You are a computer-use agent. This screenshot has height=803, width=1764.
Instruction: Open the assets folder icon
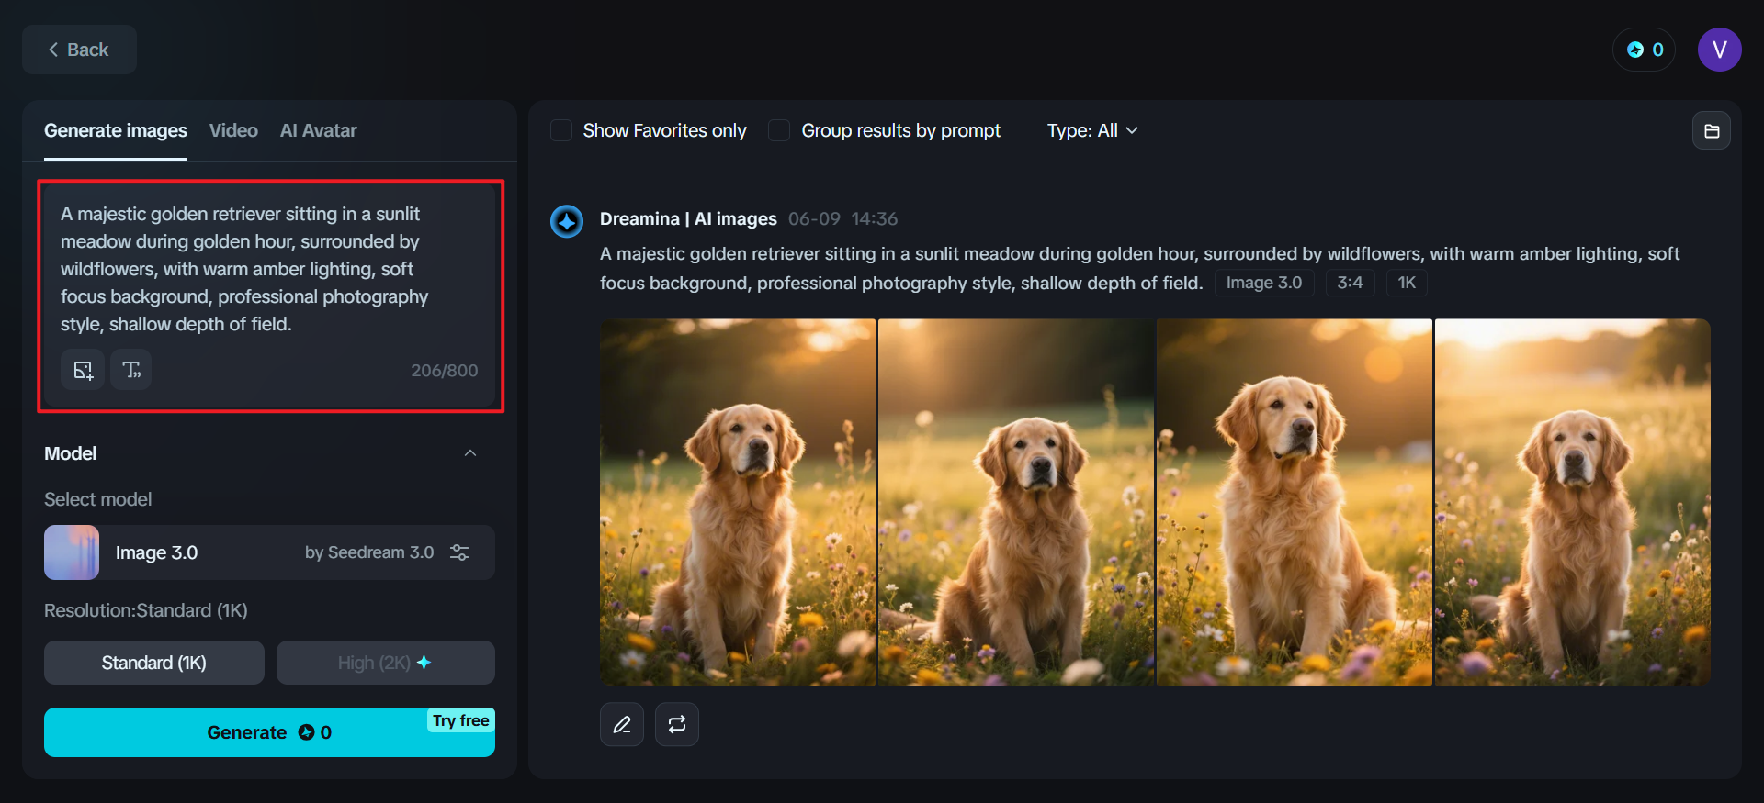coord(1712,131)
